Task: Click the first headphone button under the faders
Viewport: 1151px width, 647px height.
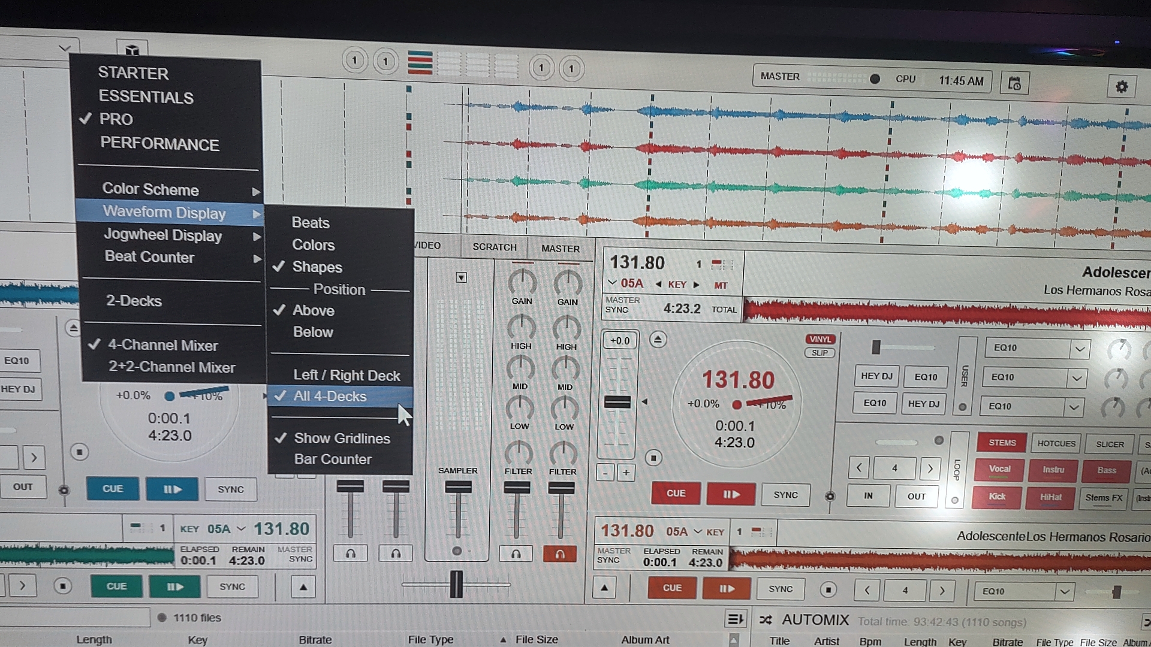Action: [351, 554]
